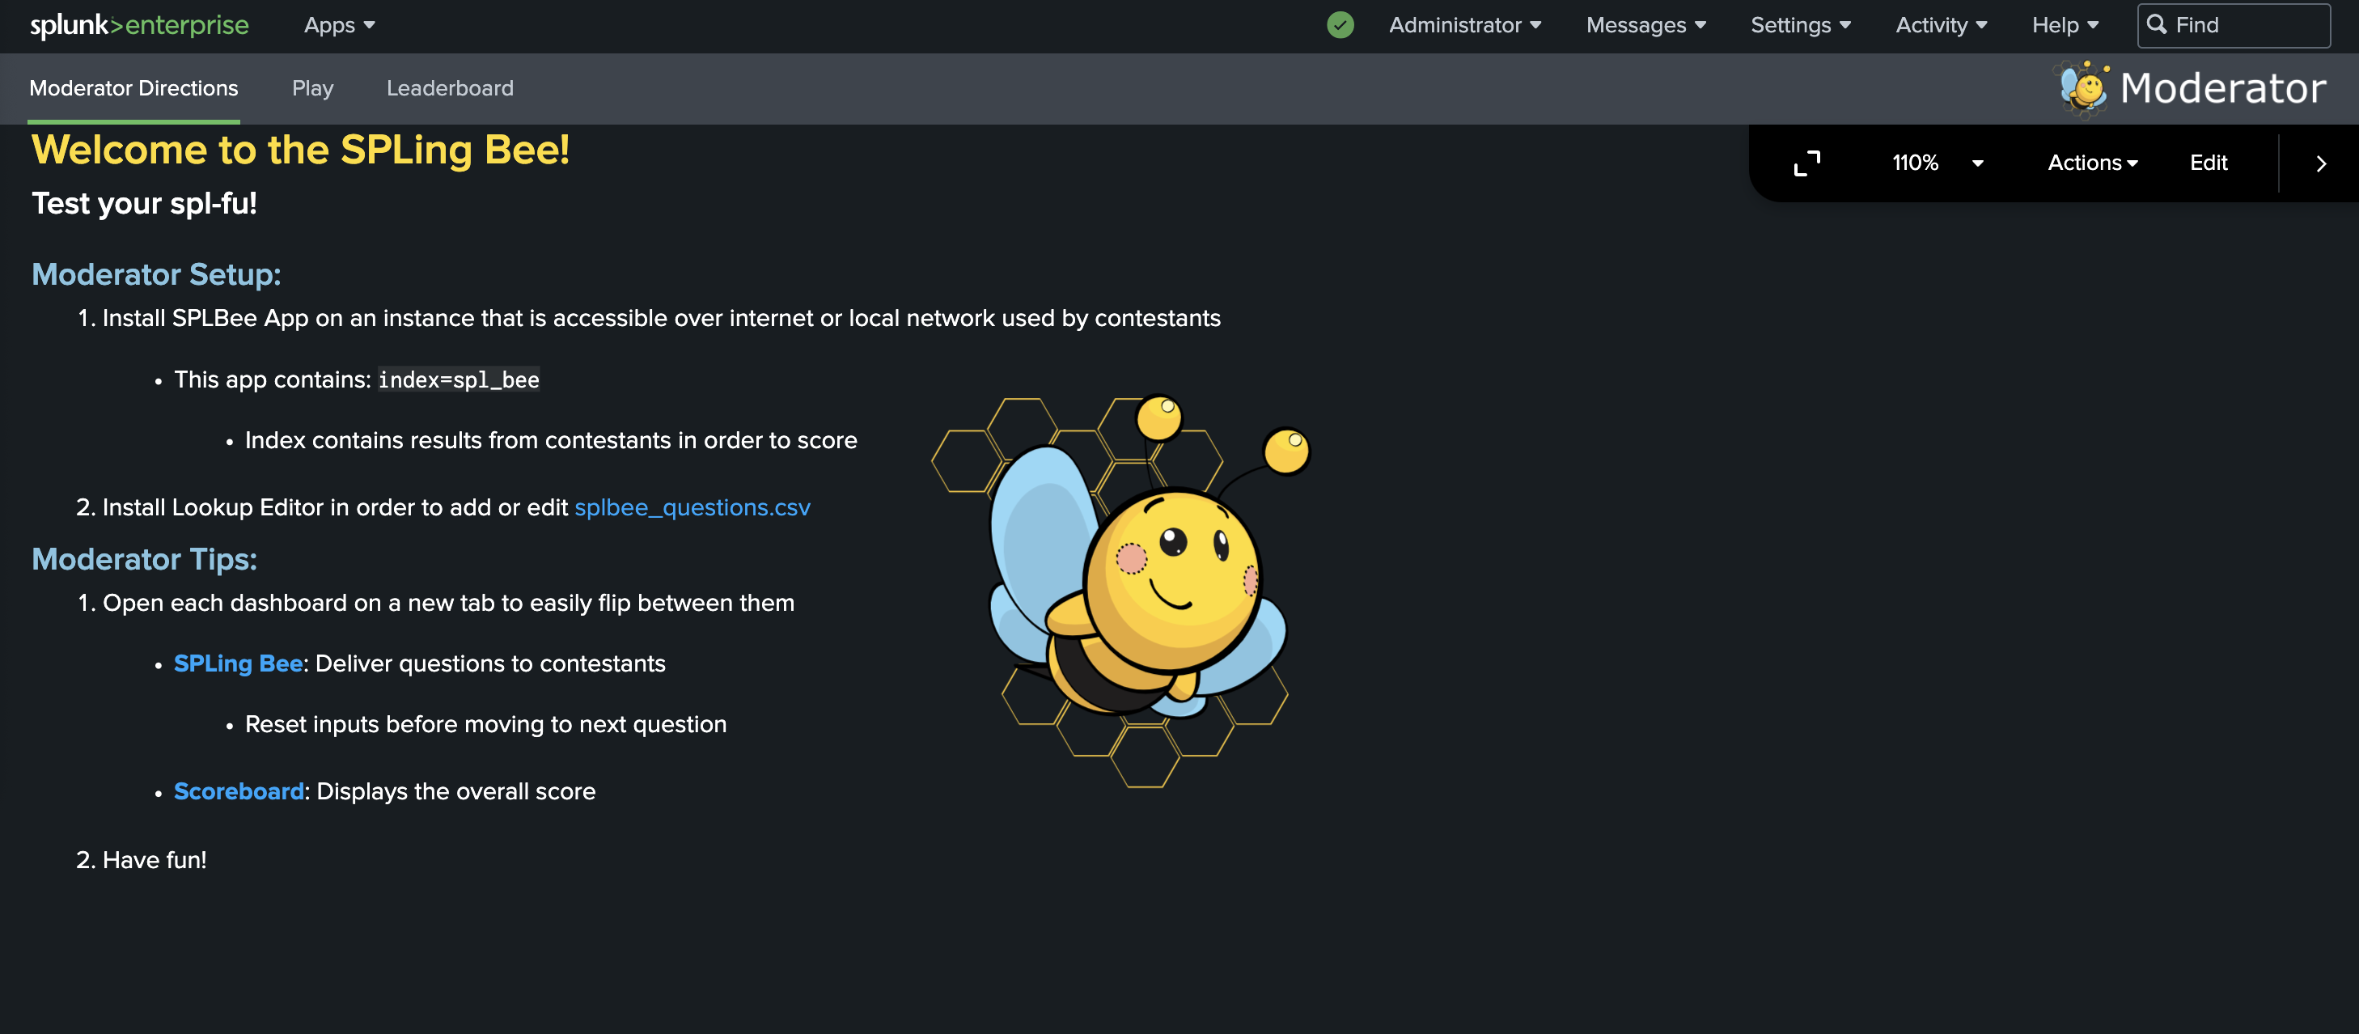Image resolution: width=2359 pixels, height=1034 pixels.
Task: Open the Help menu
Action: point(2062,25)
